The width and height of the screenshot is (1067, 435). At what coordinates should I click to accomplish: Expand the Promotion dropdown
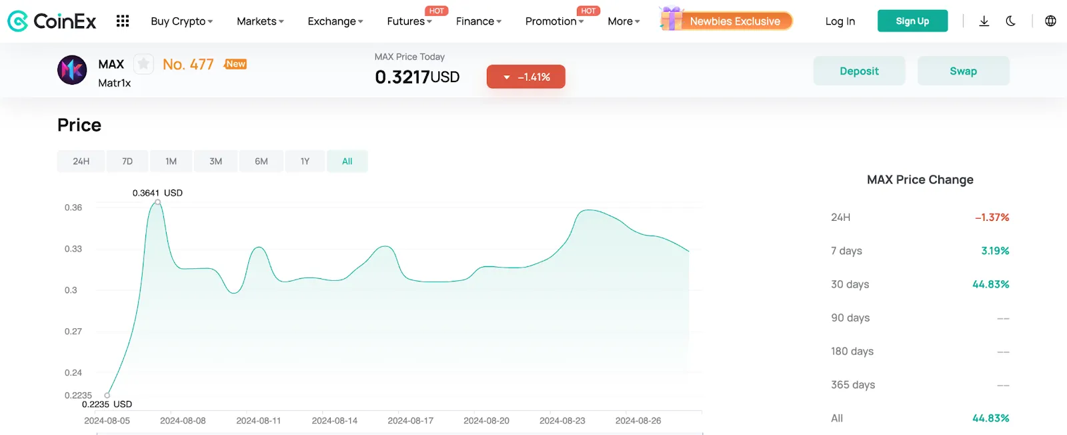coord(554,21)
